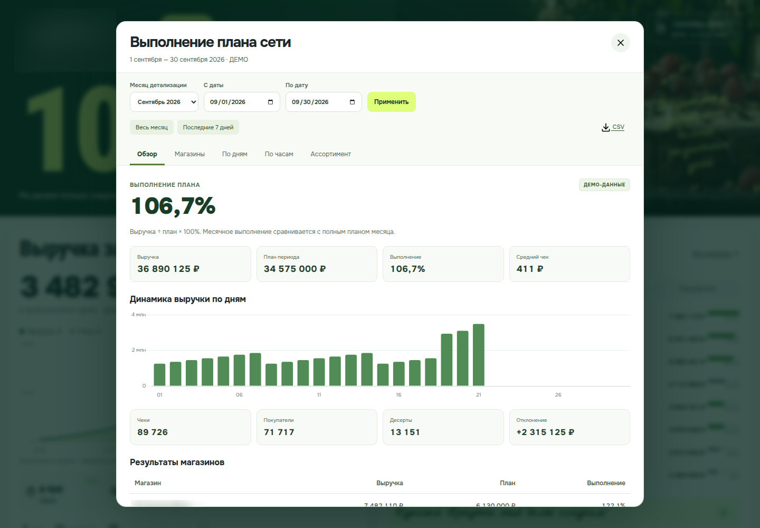The image size is (760, 528).
Task: Close the Выполнение плана сети dialog
Action: pos(621,43)
